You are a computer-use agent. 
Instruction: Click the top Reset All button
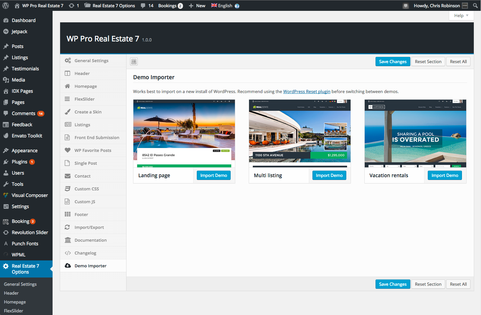[458, 61]
